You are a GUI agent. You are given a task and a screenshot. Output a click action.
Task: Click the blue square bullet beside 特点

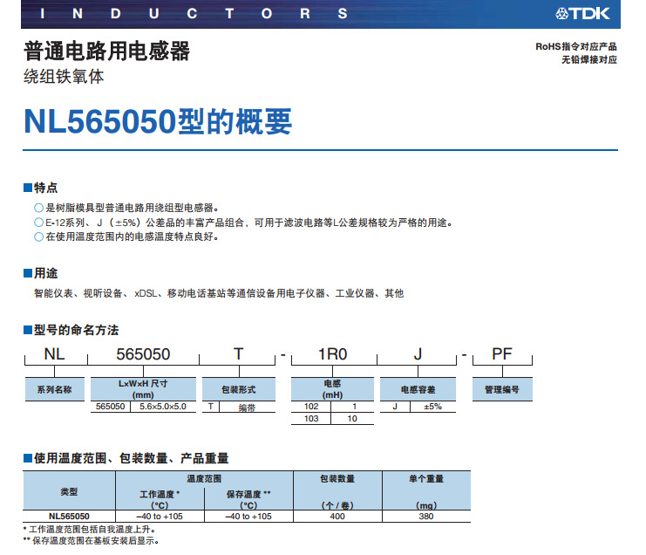pos(27,188)
